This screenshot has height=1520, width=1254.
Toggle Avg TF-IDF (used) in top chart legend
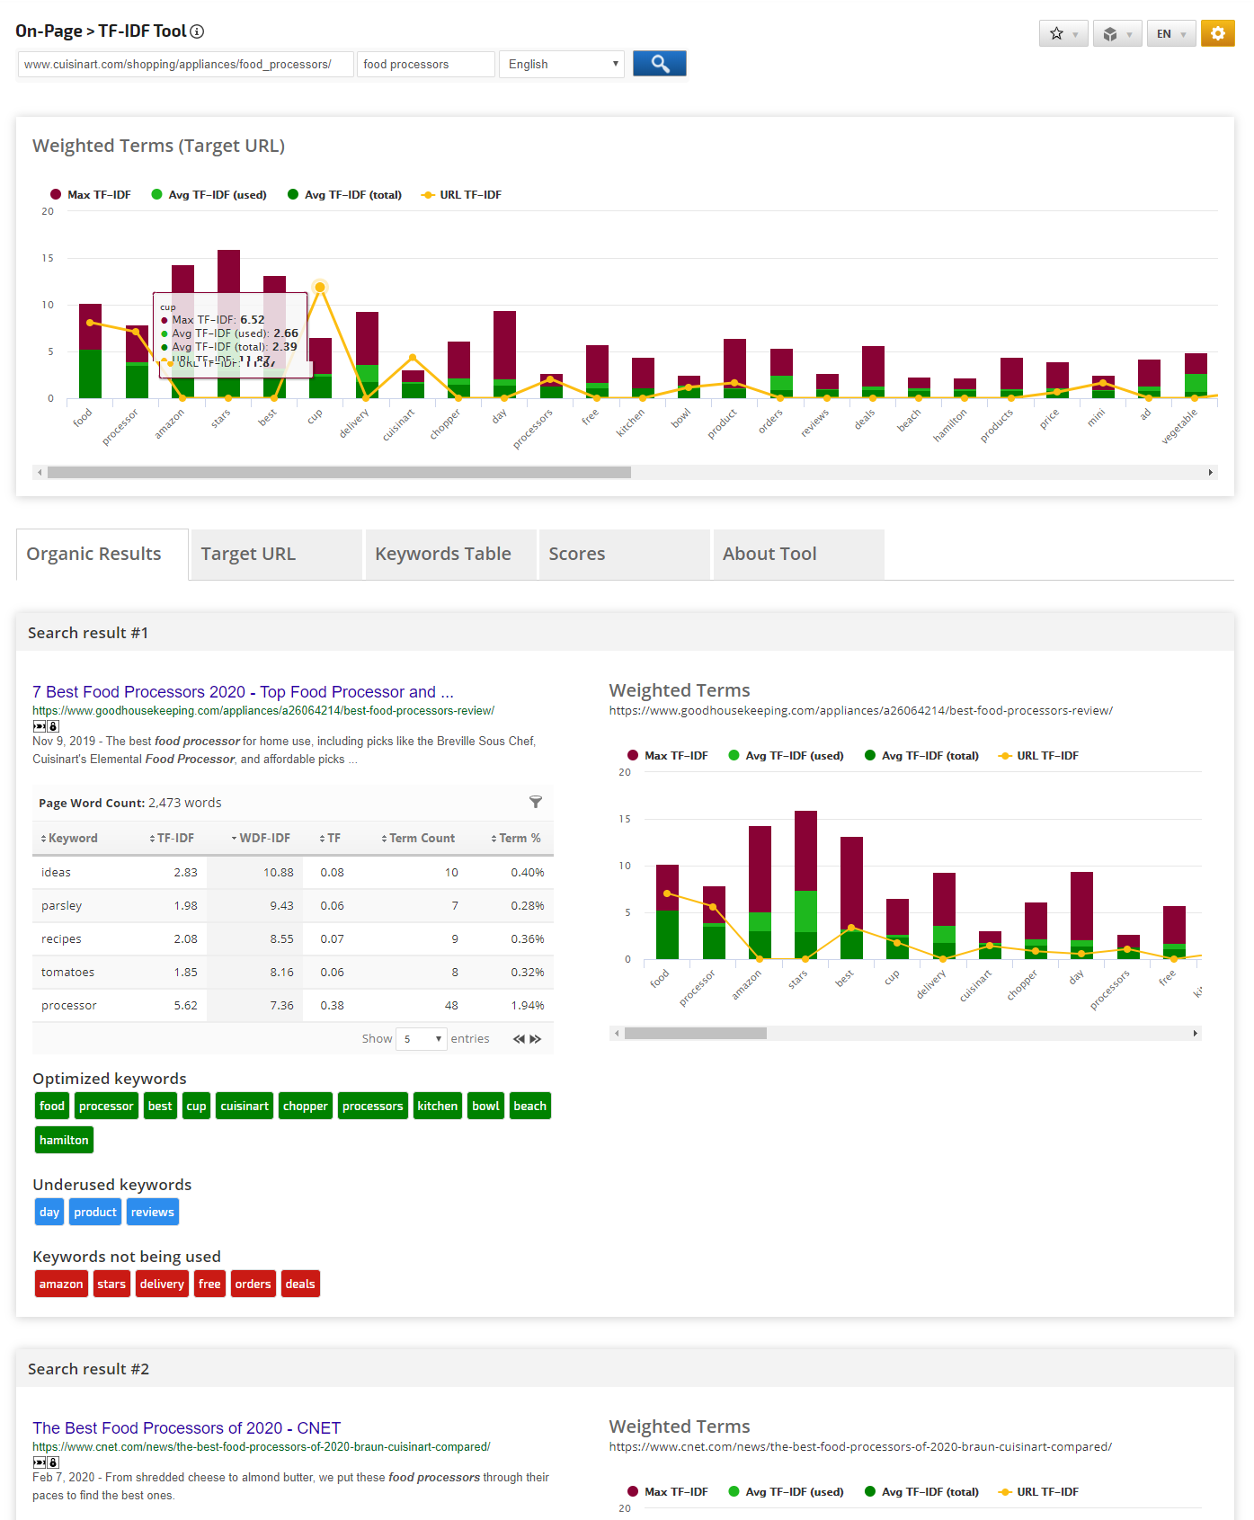coord(209,195)
